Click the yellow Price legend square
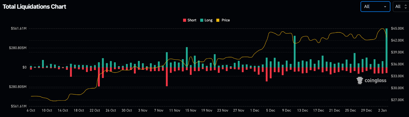This screenshot has height=117, width=409. pos(218,20)
